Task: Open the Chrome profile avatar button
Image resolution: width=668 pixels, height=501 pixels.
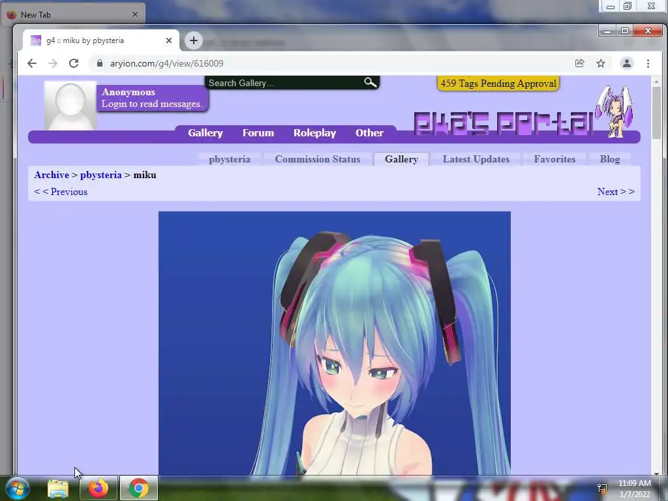Action: [627, 63]
